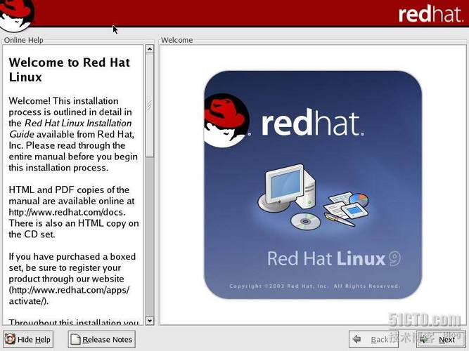
Task: Click 'Red Hat Linux Installation Guide' italic text
Action: coord(70,128)
